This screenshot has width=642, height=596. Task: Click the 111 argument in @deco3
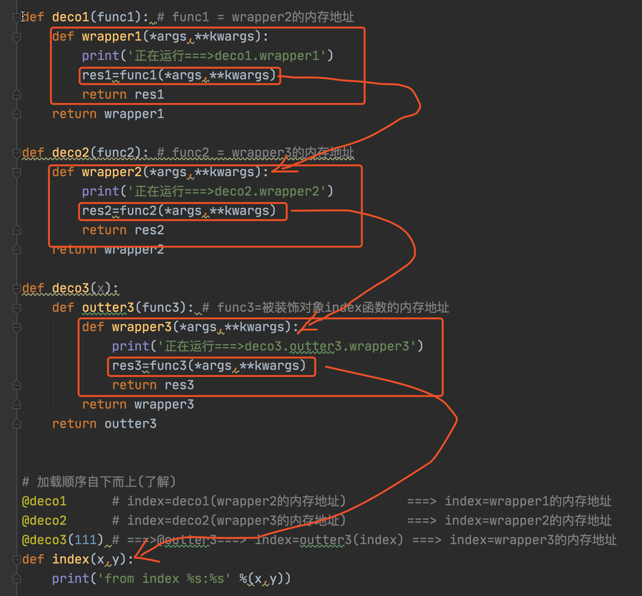click(x=85, y=540)
